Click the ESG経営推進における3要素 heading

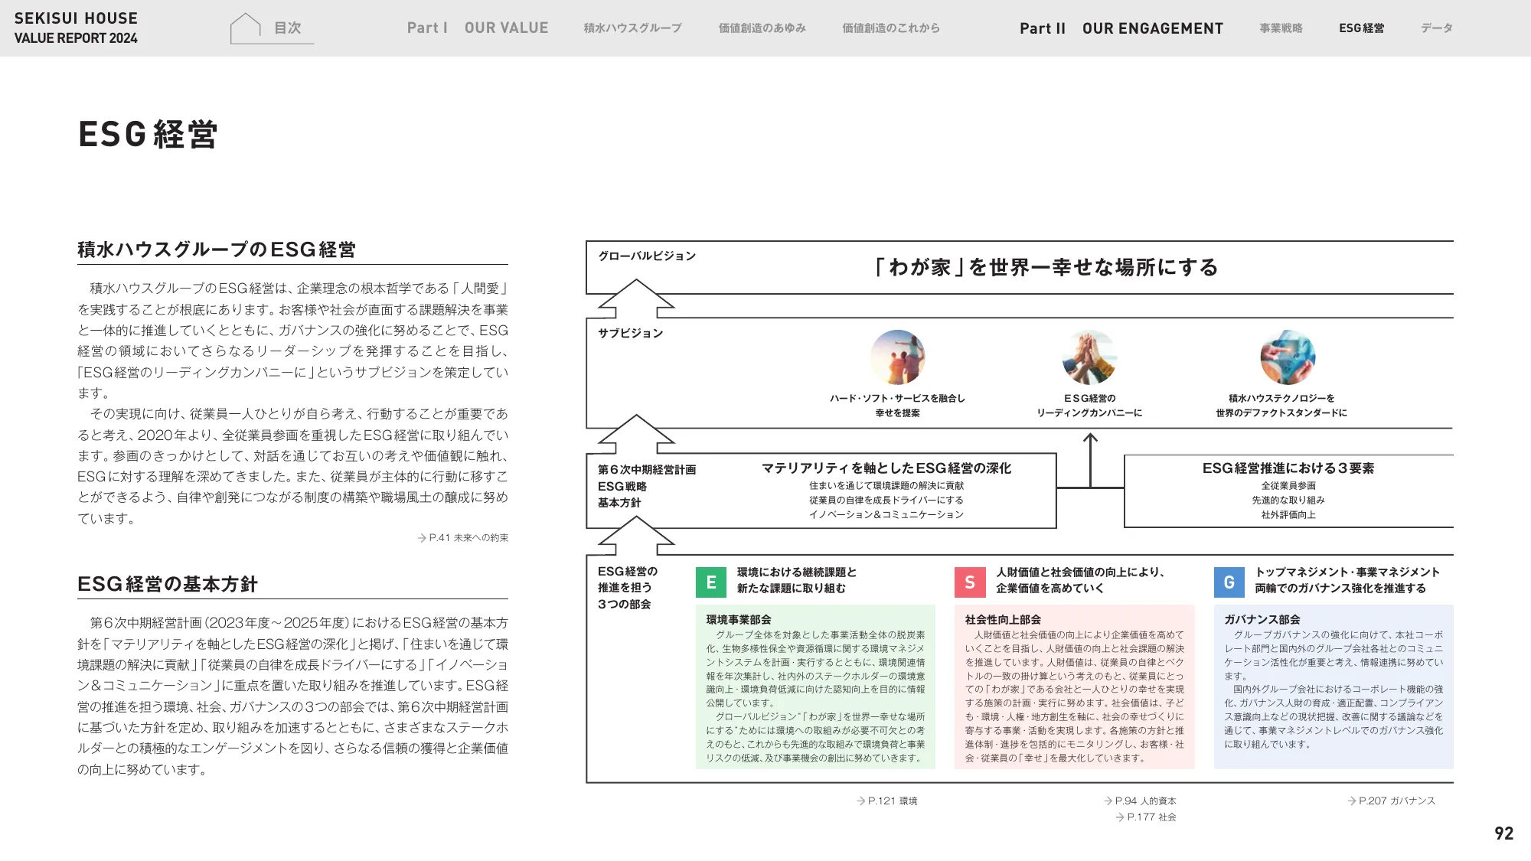[x=1288, y=468]
